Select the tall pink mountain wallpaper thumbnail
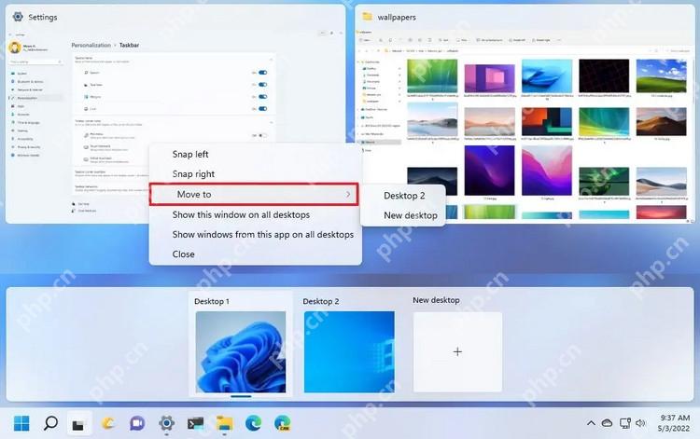The width and height of the screenshot is (700, 439). click(x=547, y=171)
